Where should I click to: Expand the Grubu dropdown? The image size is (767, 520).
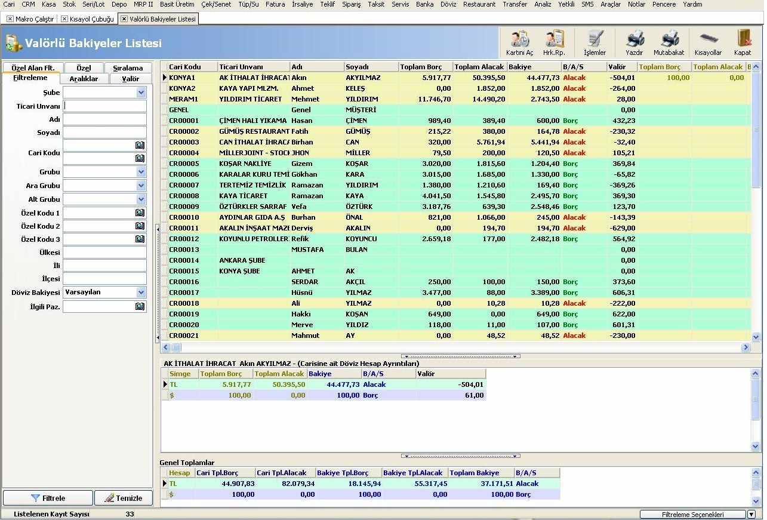pos(141,172)
